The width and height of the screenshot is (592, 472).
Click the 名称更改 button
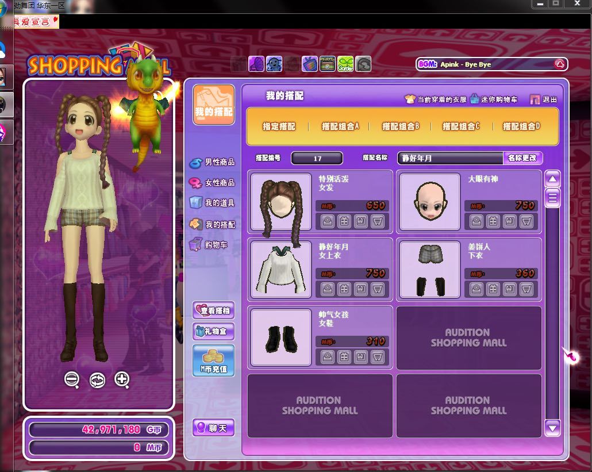(522, 158)
